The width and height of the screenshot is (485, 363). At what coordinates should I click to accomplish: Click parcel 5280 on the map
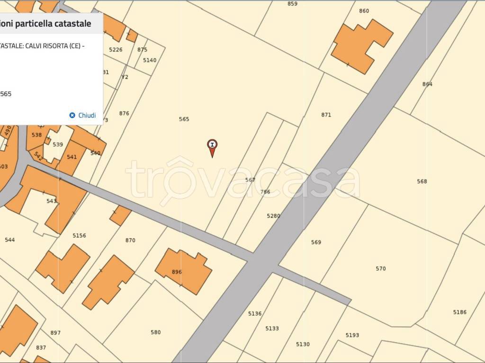pyautogui.click(x=273, y=216)
